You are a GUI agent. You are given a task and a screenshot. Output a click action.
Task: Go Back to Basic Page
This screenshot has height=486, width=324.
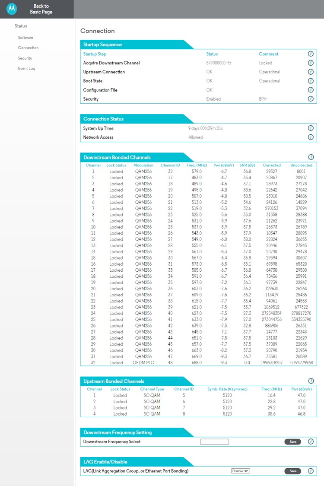click(x=41, y=9)
